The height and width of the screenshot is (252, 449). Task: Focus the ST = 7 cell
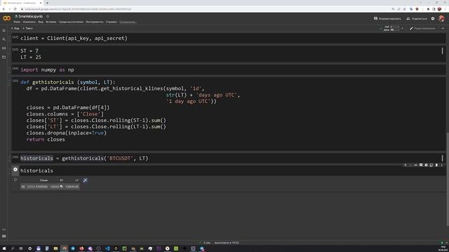[228, 54]
